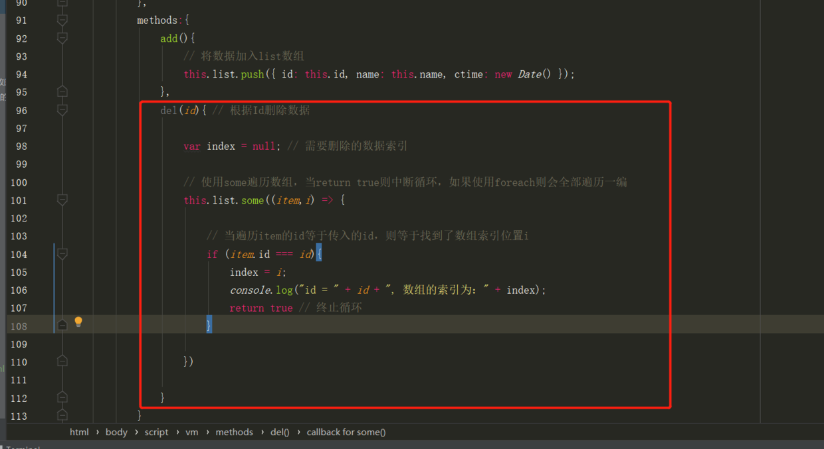Click the comment '// 将数据加入list数组'
This screenshot has width=824, height=449.
click(x=244, y=56)
